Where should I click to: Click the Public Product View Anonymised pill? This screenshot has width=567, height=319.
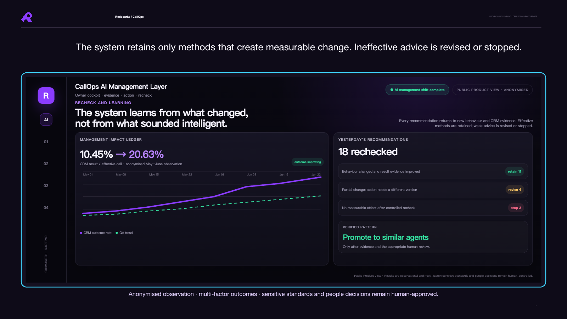click(x=492, y=90)
